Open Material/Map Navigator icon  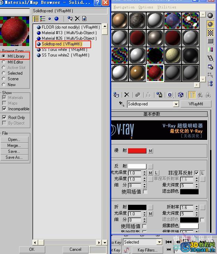coord(210,84)
